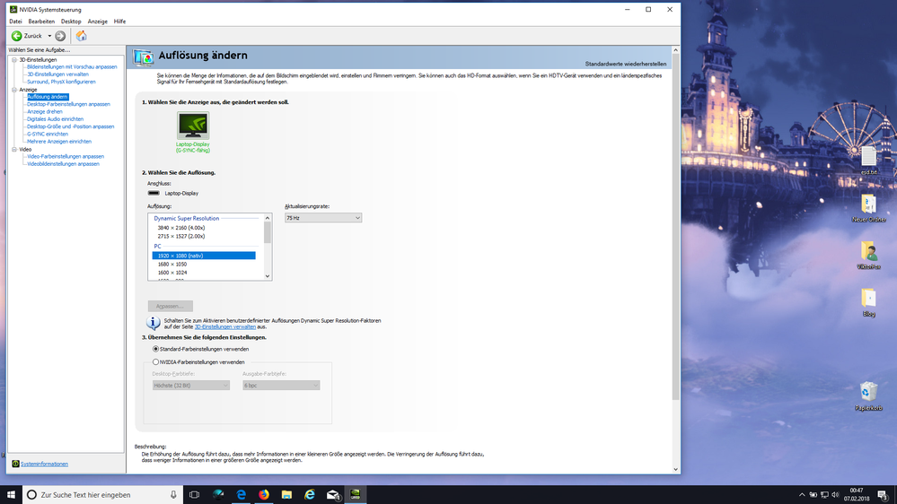Image resolution: width=897 pixels, height=504 pixels.
Task: Click Standardwerte wiederherstellen
Action: tap(625, 64)
